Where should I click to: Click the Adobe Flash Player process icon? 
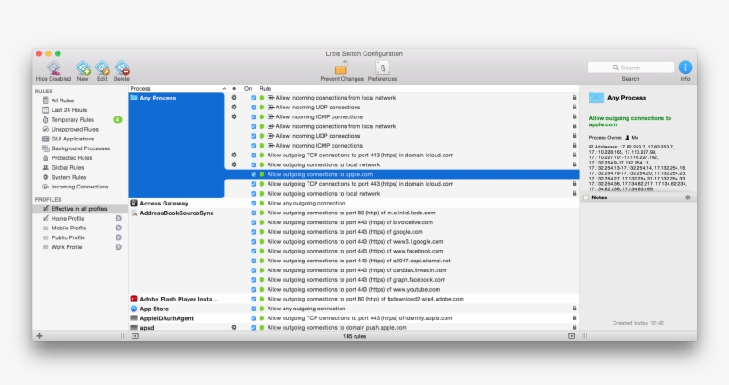coord(133,299)
